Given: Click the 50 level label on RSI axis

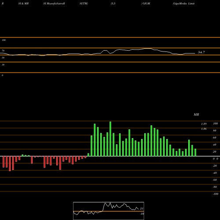Looking at the screenshot, I should [3, 58].
